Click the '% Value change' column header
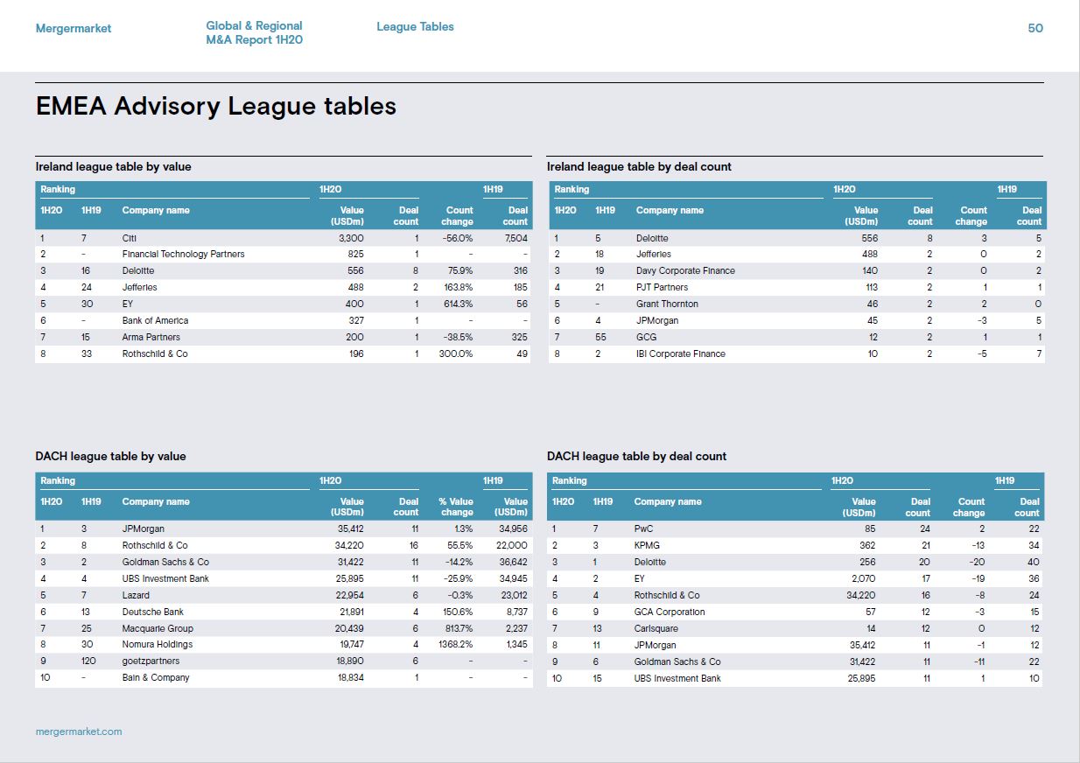The image size is (1080, 763). [x=455, y=507]
